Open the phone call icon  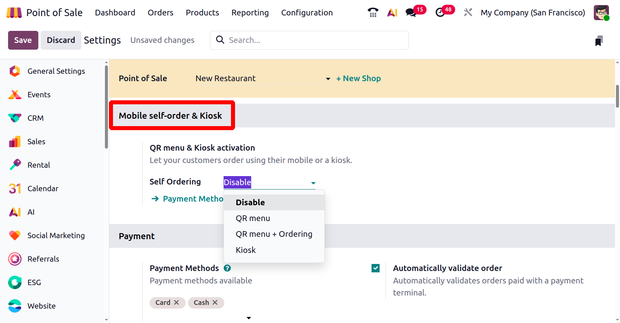(x=373, y=12)
